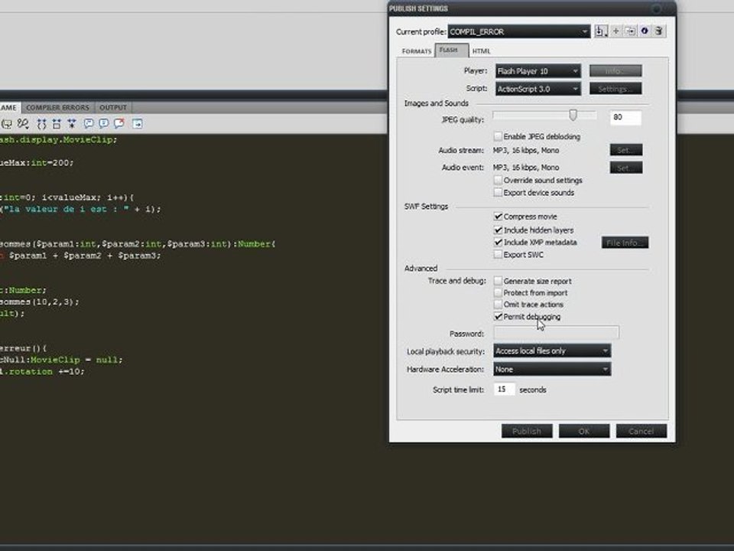This screenshot has height=551, width=734.
Task: Enable Export device sounds checkbox
Action: point(498,193)
